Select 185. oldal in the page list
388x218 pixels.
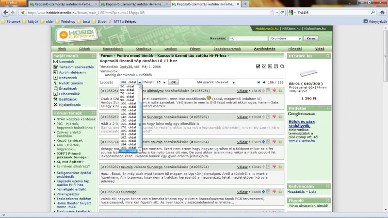coord(128,148)
